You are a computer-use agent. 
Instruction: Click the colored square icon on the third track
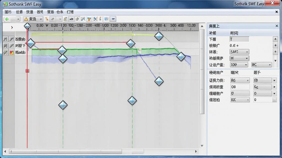[x=12, y=52]
